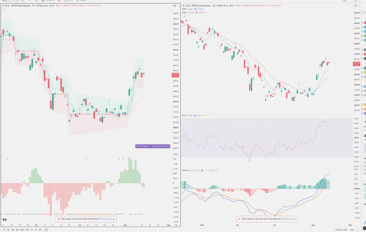366x232 pixels.
Task: Click the Delta Configuration label
Action: (160, 146)
